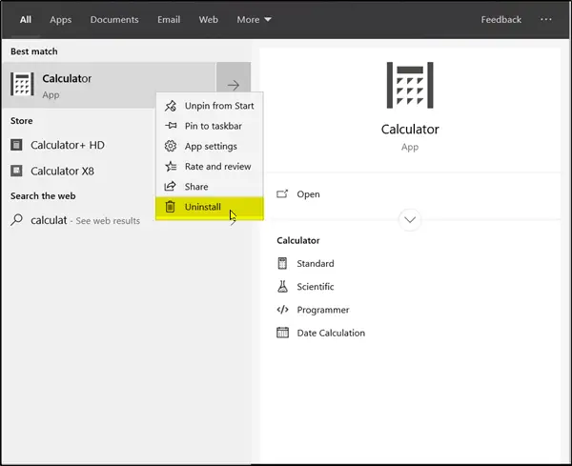Click the three-dot options menu icon
572x466 pixels.
546,19
